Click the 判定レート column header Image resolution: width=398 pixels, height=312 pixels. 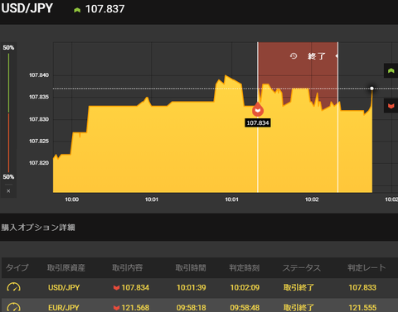click(x=366, y=267)
